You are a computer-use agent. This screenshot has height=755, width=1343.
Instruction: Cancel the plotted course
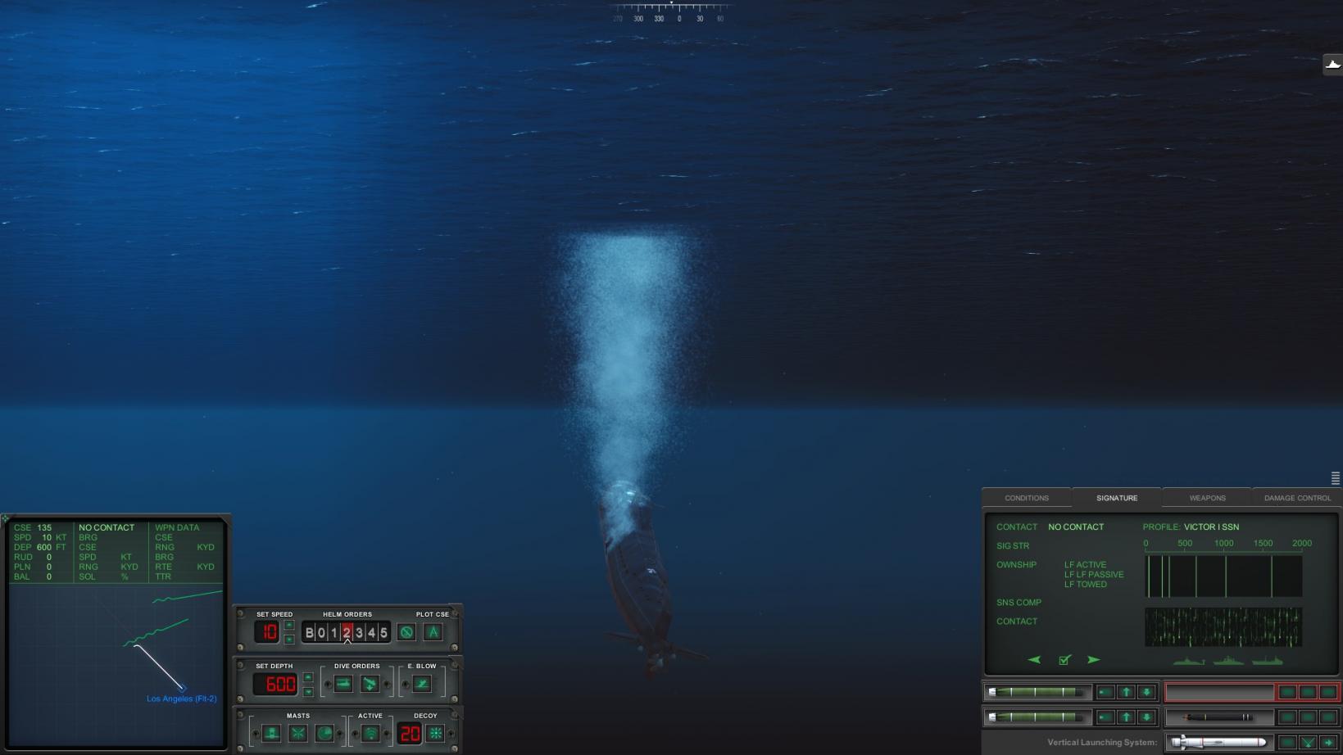click(406, 632)
